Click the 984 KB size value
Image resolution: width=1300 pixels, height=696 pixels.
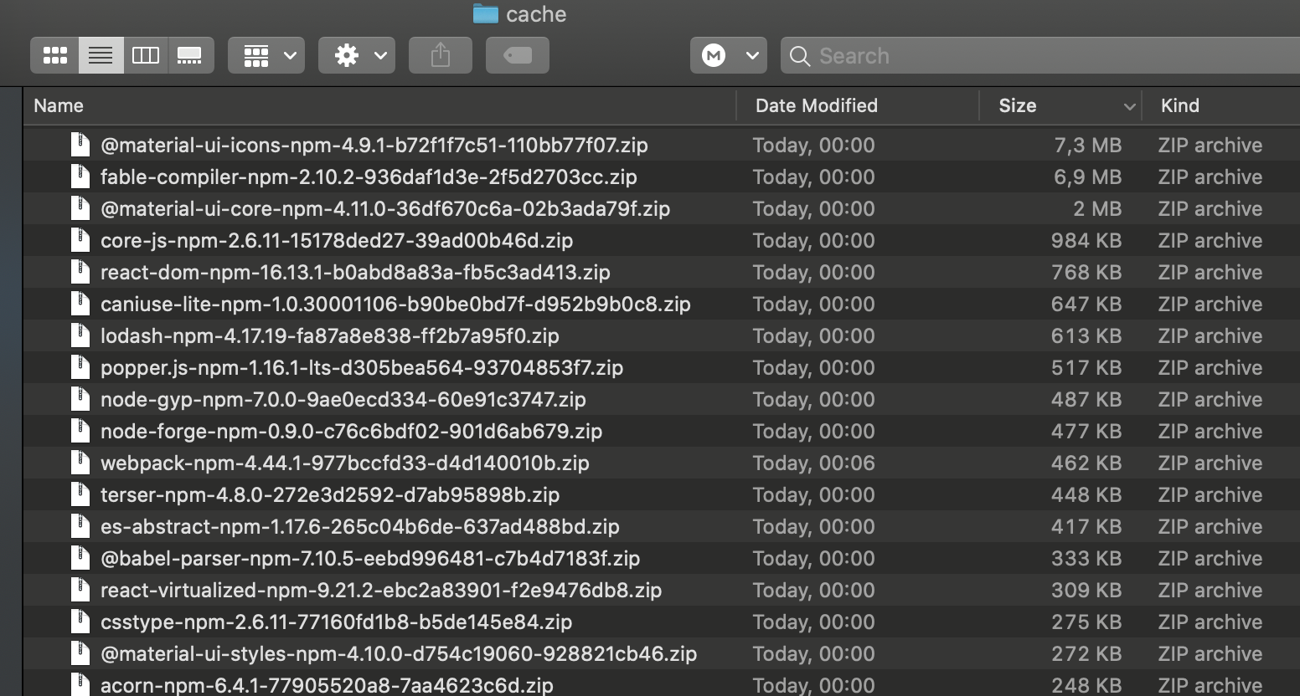click(1086, 241)
